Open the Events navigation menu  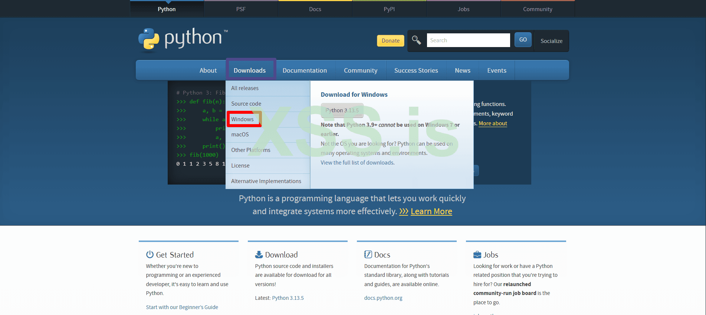497,70
